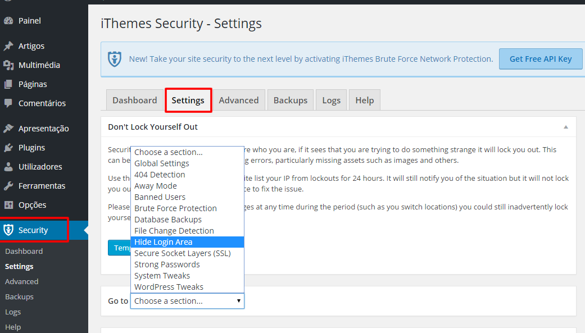Open the Backups tab

click(x=291, y=101)
